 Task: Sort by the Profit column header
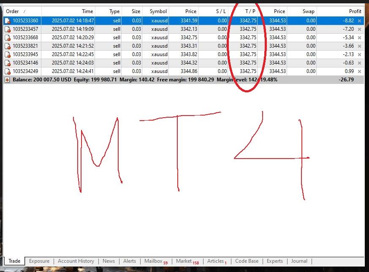[x=340, y=11]
